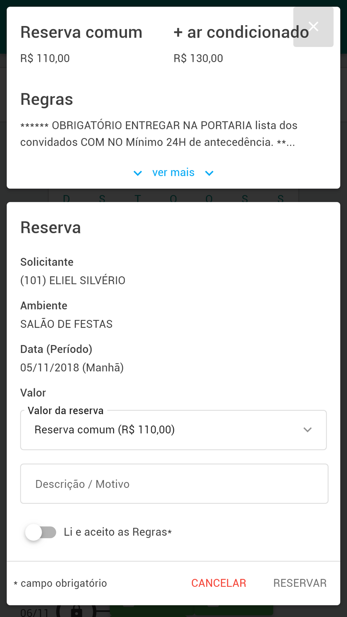Click the green booking bar at bottom

(x=192, y=610)
